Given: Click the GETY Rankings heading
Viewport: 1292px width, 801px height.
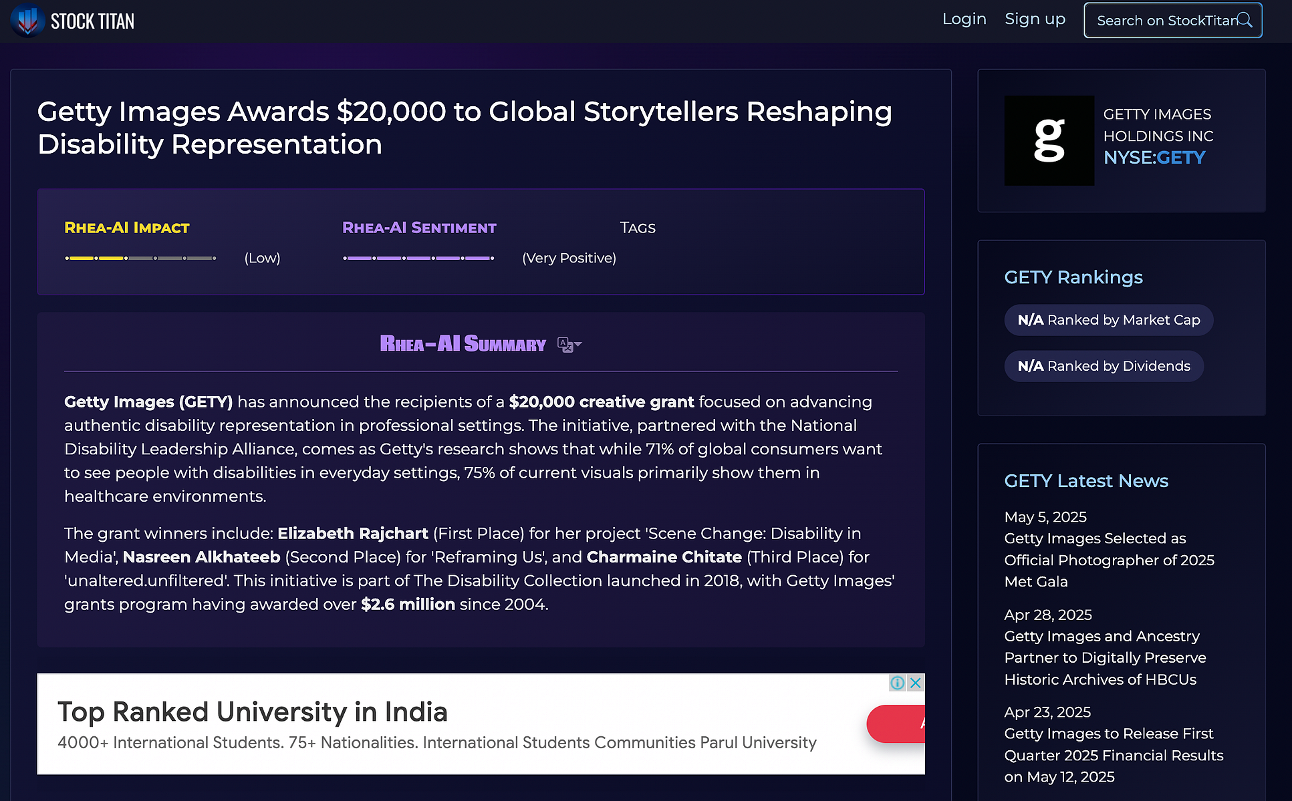Looking at the screenshot, I should click(1073, 277).
